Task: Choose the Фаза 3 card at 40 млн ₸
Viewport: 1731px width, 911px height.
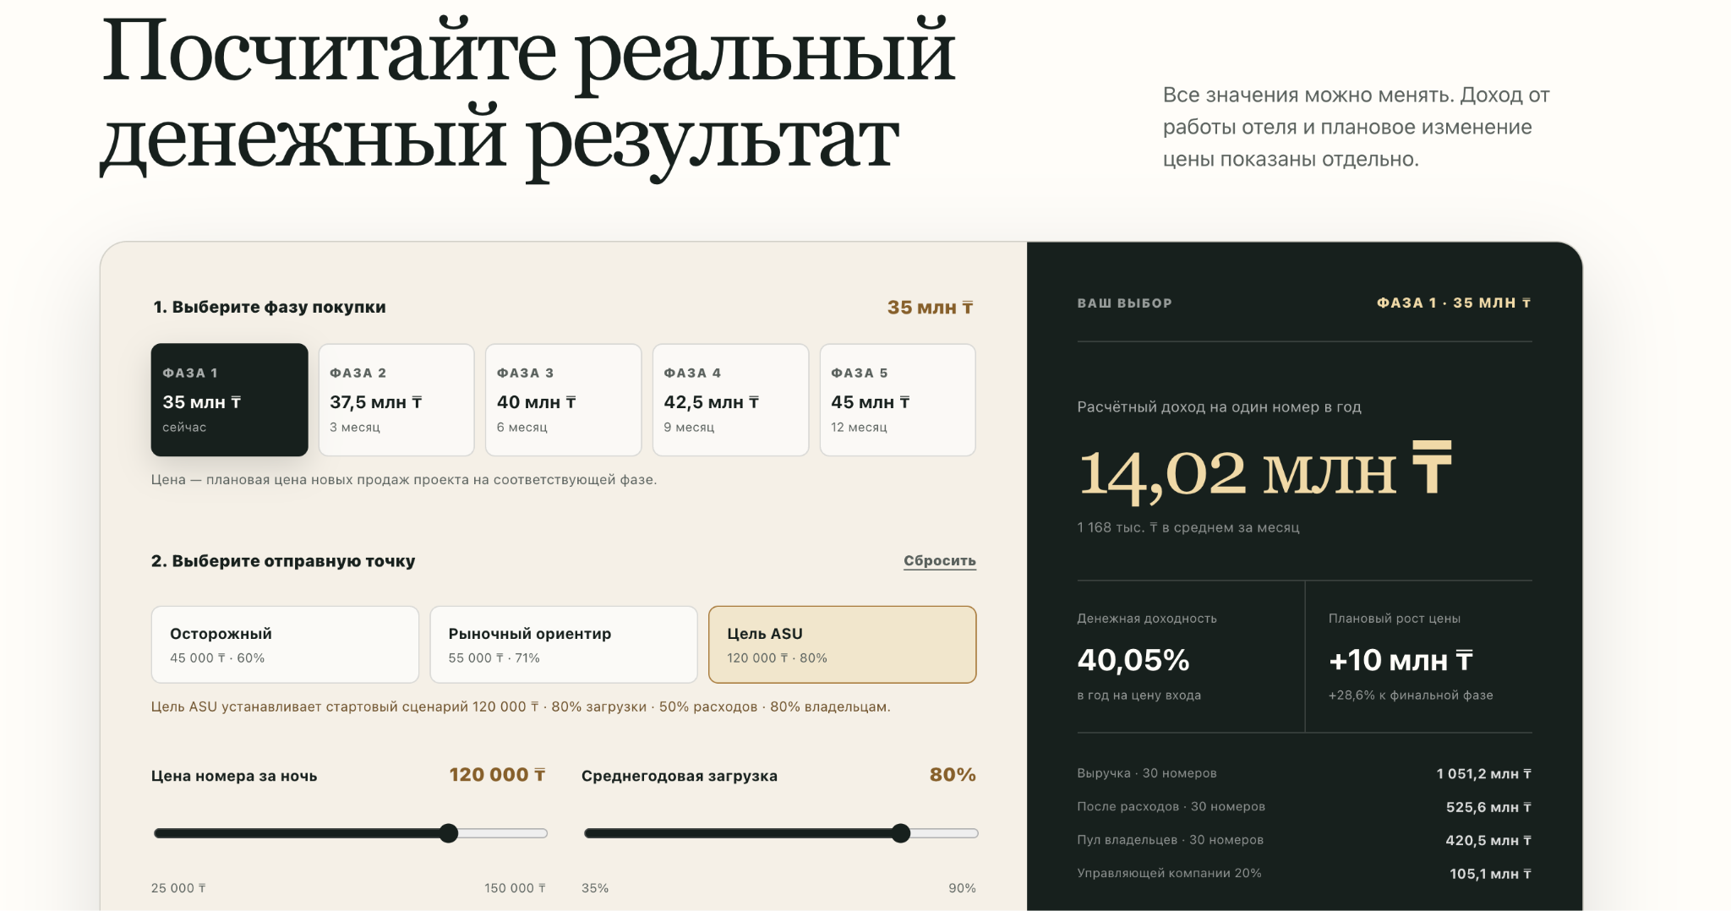Action: (x=563, y=400)
